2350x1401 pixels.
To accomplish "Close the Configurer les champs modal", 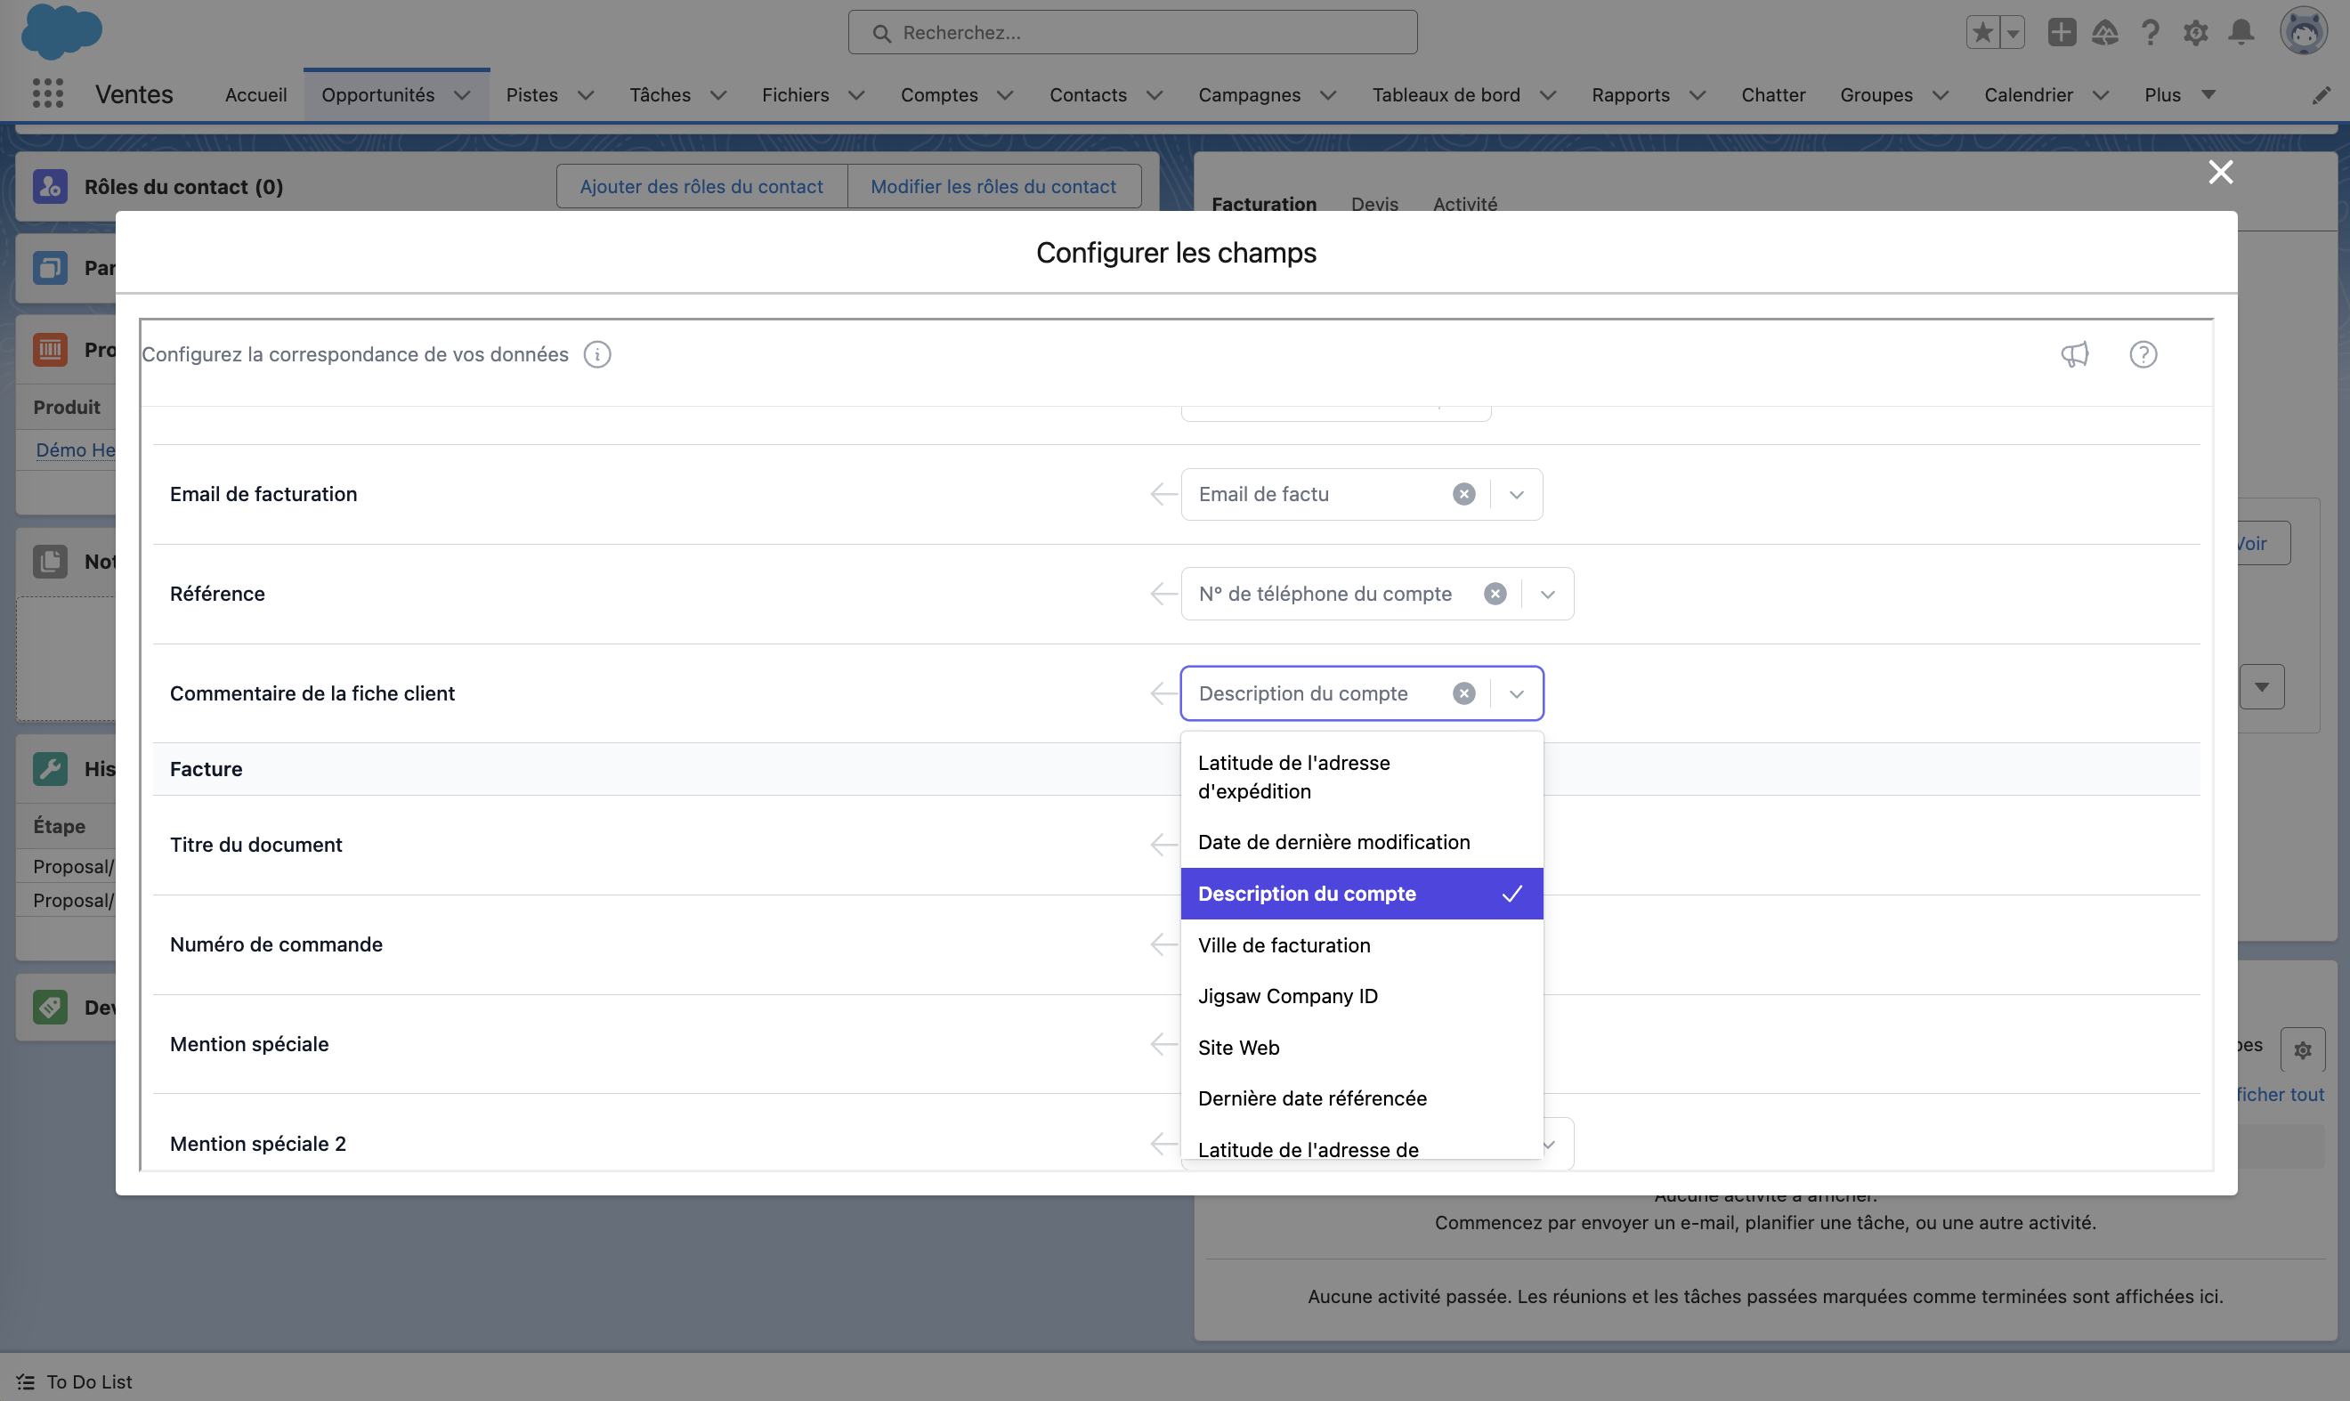I will (x=2221, y=172).
